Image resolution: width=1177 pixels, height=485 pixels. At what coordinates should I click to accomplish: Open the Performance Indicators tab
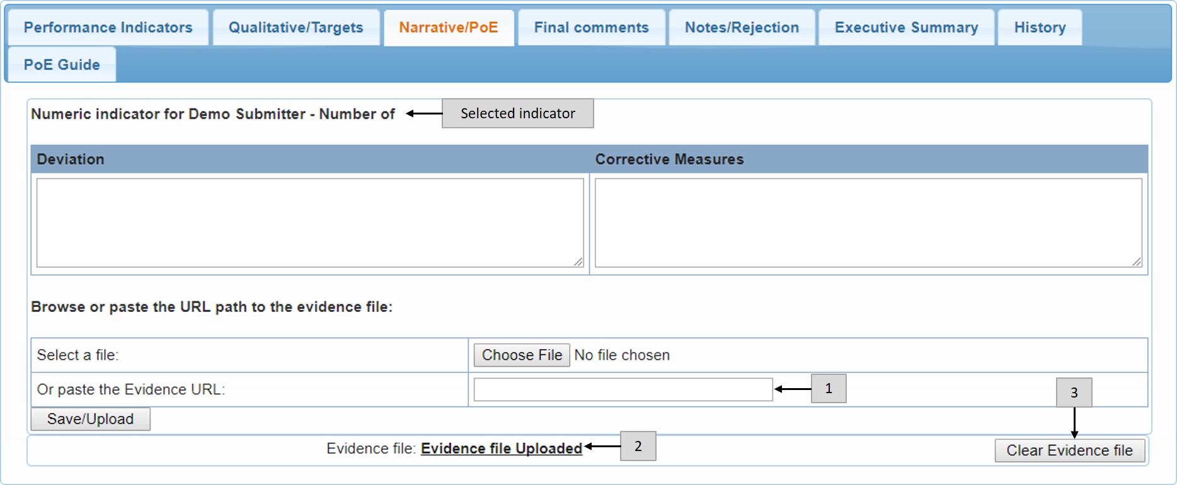108,28
